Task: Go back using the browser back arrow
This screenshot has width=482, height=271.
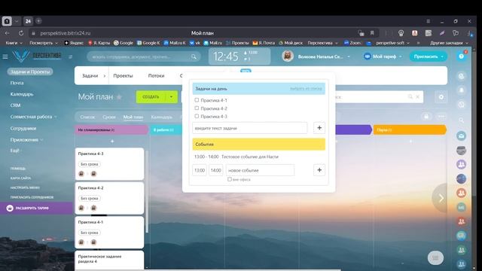Action: click(x=7, y=33)
